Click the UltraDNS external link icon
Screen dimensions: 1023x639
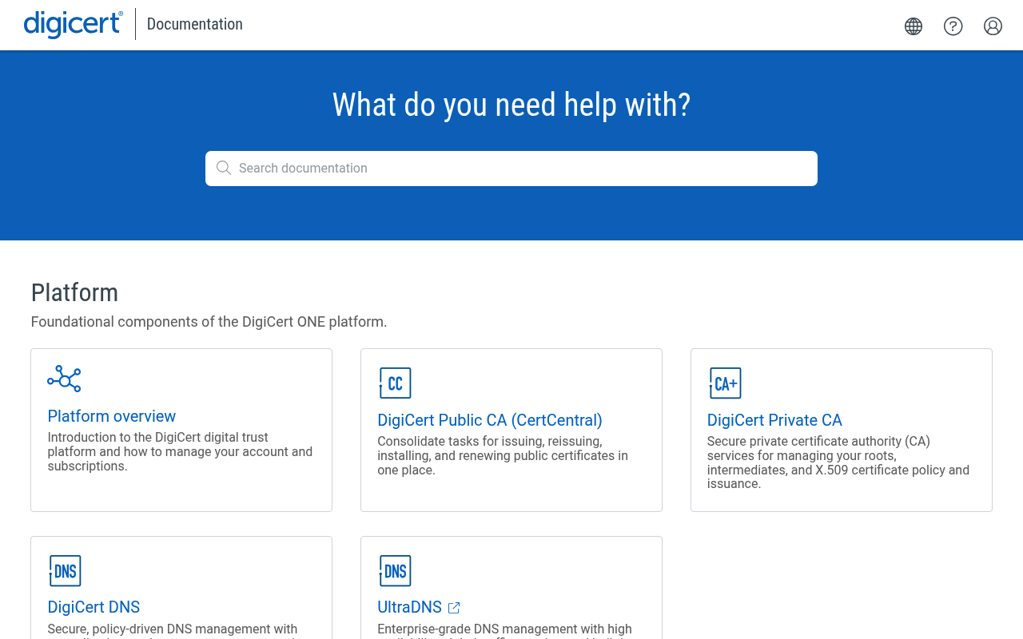tap(454, 608)
